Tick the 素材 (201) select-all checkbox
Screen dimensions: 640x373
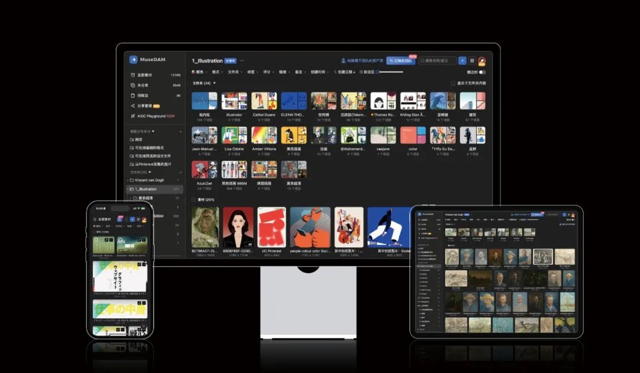(194, 200)
